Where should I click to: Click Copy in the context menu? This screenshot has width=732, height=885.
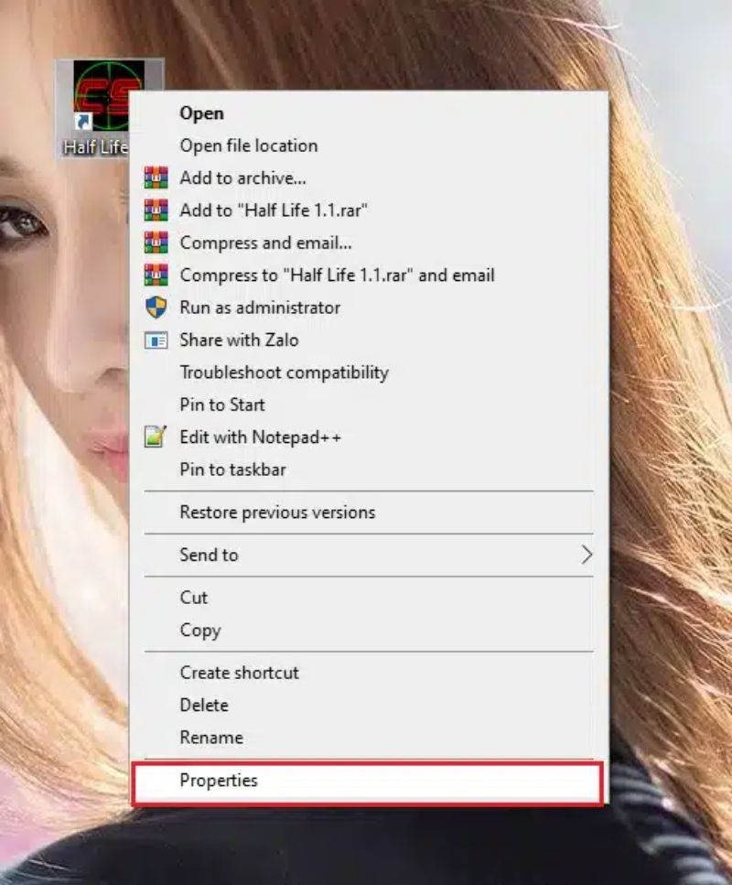tap(199, 631)
